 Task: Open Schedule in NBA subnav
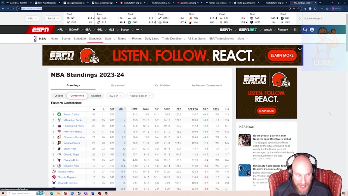tap(80, 39)
